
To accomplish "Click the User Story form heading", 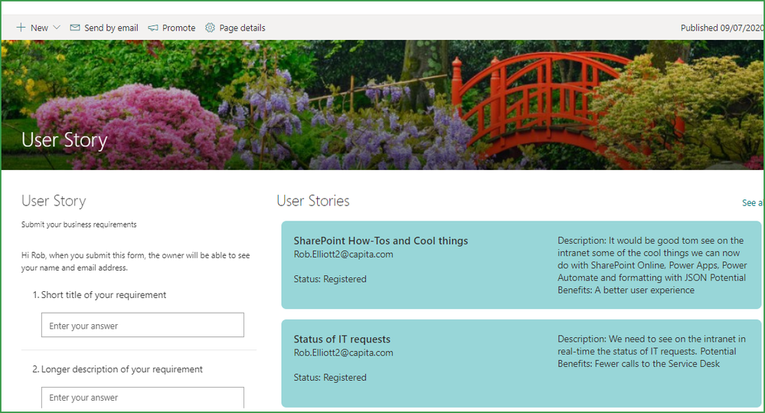I will [54, 201].
